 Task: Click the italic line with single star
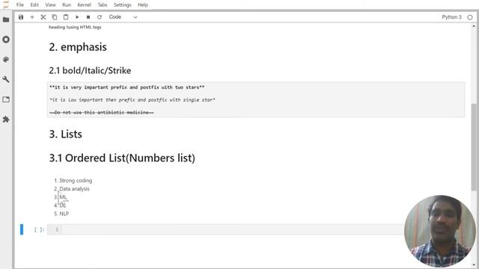pyautogui.click(x=132, y=100)
